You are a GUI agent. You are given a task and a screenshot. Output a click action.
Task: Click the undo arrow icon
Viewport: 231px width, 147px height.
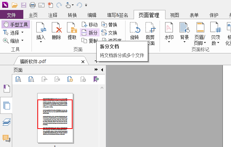pyautogui.click(x=79, y=5)
